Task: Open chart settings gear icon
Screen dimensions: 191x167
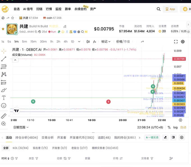Action: pos(183,42)
